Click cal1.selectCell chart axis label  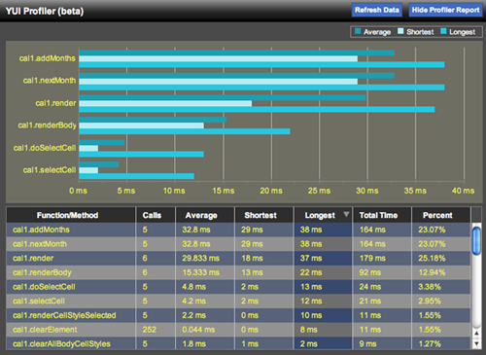coord(50,170)
